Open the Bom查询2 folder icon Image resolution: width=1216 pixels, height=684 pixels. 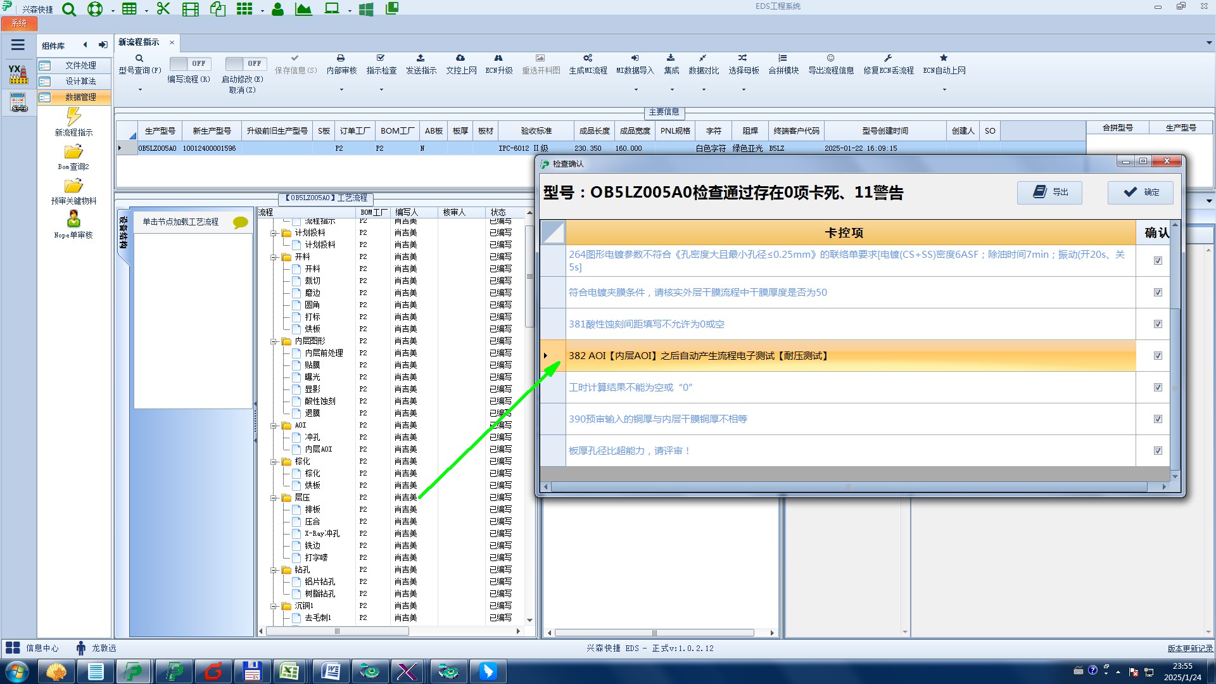click(73, 152)
